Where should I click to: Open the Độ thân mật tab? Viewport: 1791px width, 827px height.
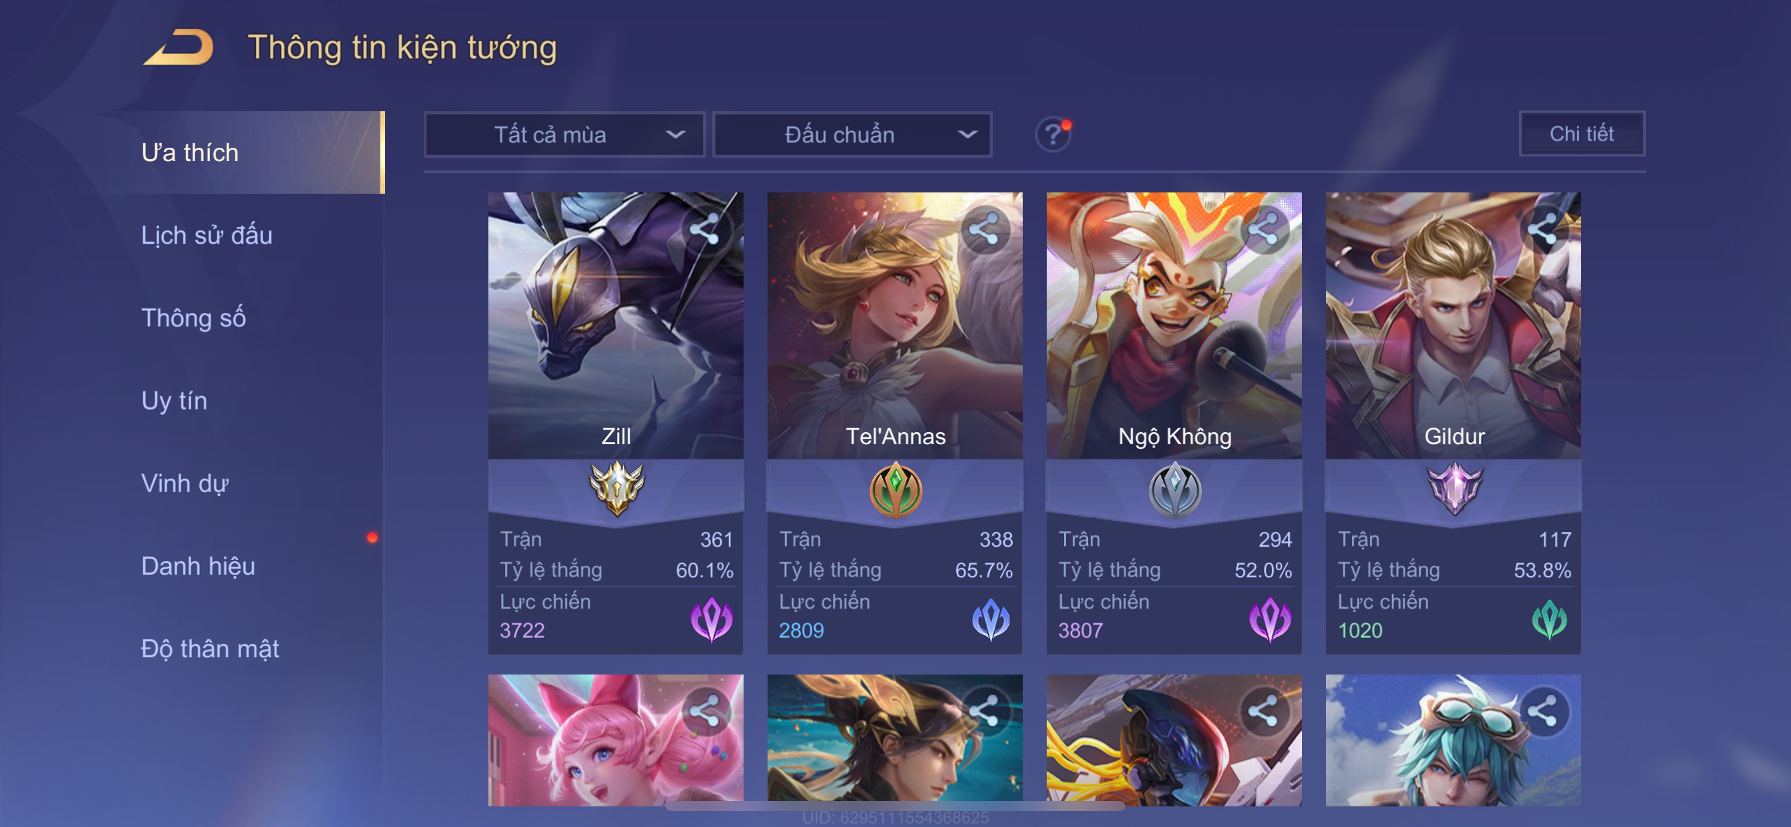[210, 649]
